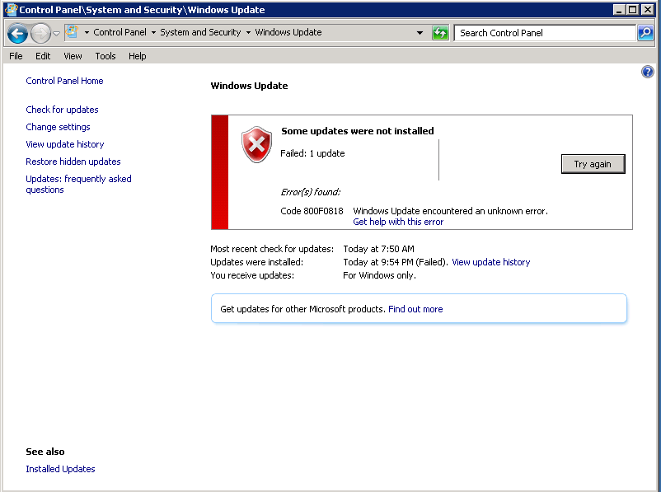Go to Control Panel Home

64,81
